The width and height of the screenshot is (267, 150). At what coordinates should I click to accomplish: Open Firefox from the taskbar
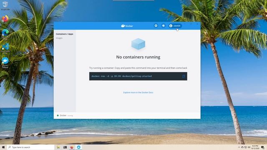pos(72,147)
